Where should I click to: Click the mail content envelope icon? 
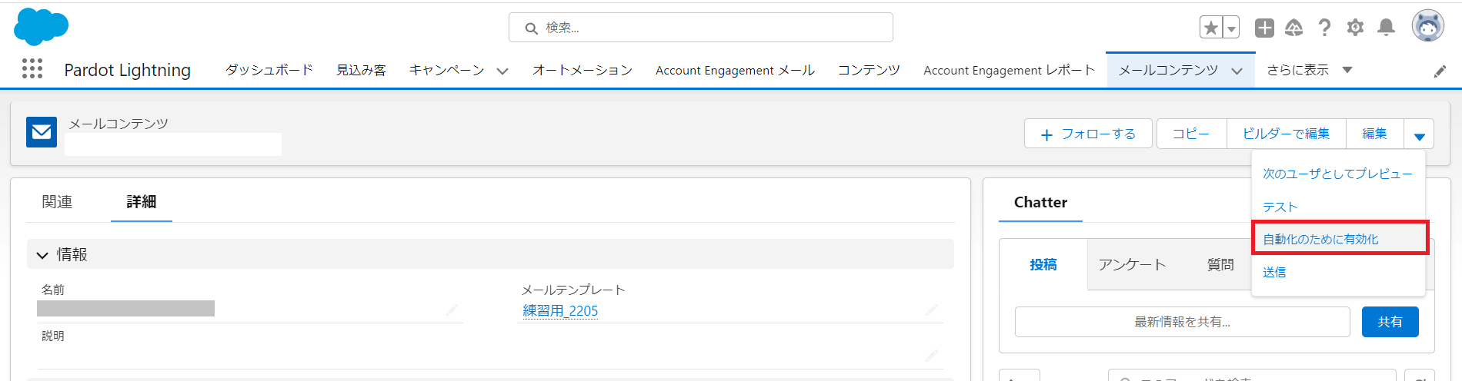pyautogui.click(x=42, y=132)
